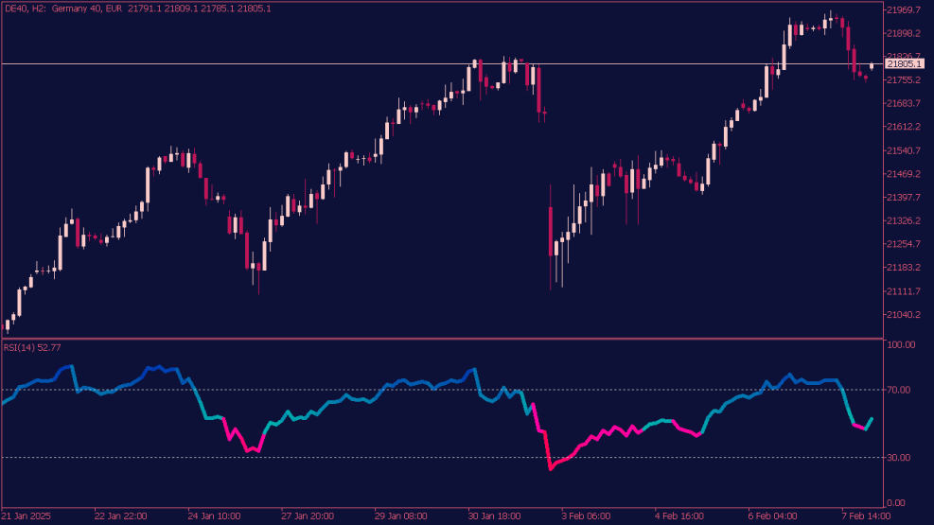Click the last candlestick on the chart
Screen dimensions: 934x525
click(872, 66)
